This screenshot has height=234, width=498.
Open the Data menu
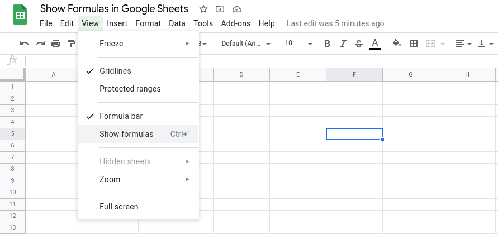(177, 23)
